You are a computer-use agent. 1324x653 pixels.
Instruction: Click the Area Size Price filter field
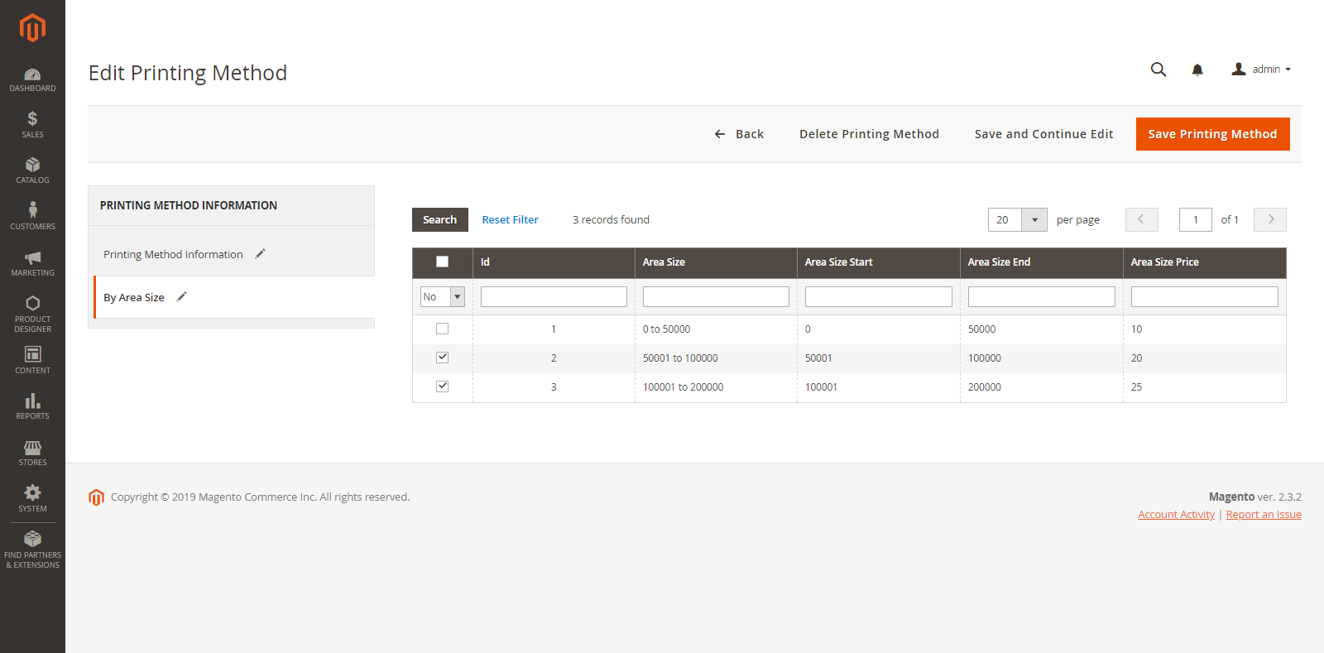click(1204, 296)
